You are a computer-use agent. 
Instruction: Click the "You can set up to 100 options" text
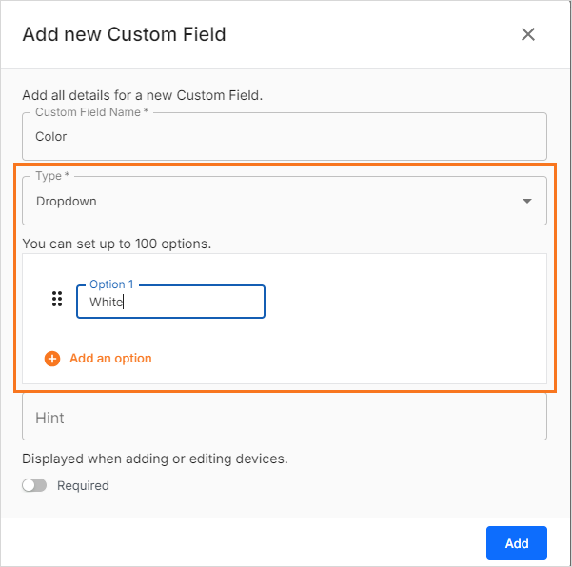click(116, 244)
